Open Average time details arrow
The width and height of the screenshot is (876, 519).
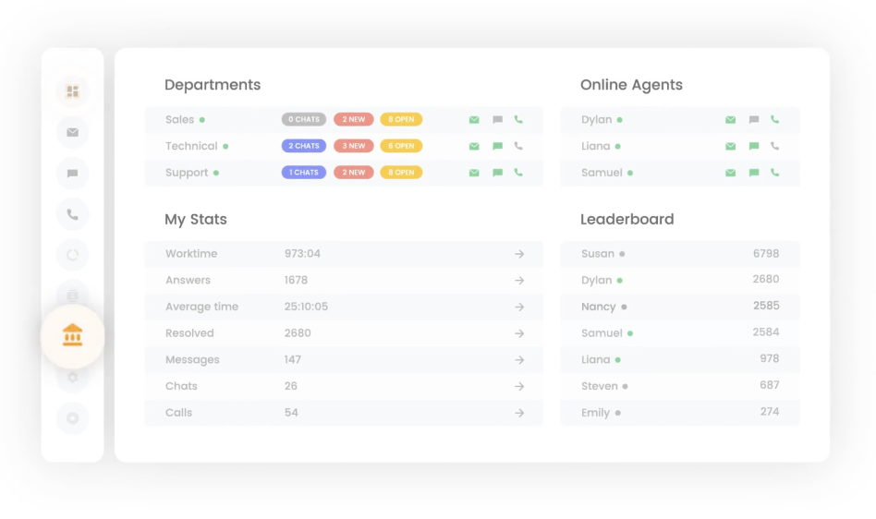pos(519,307)
